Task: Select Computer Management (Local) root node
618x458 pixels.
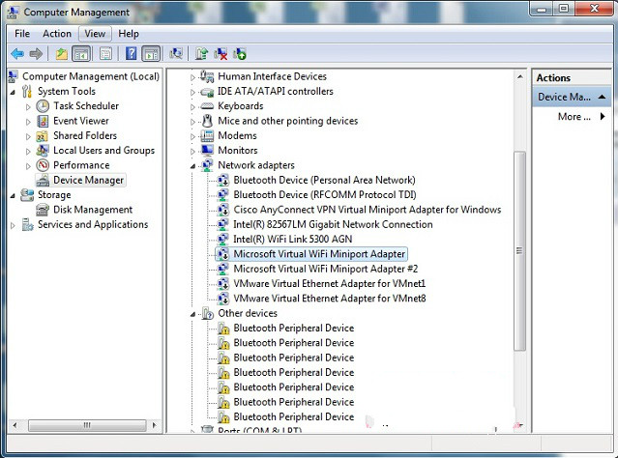Action: coord(91,76)
